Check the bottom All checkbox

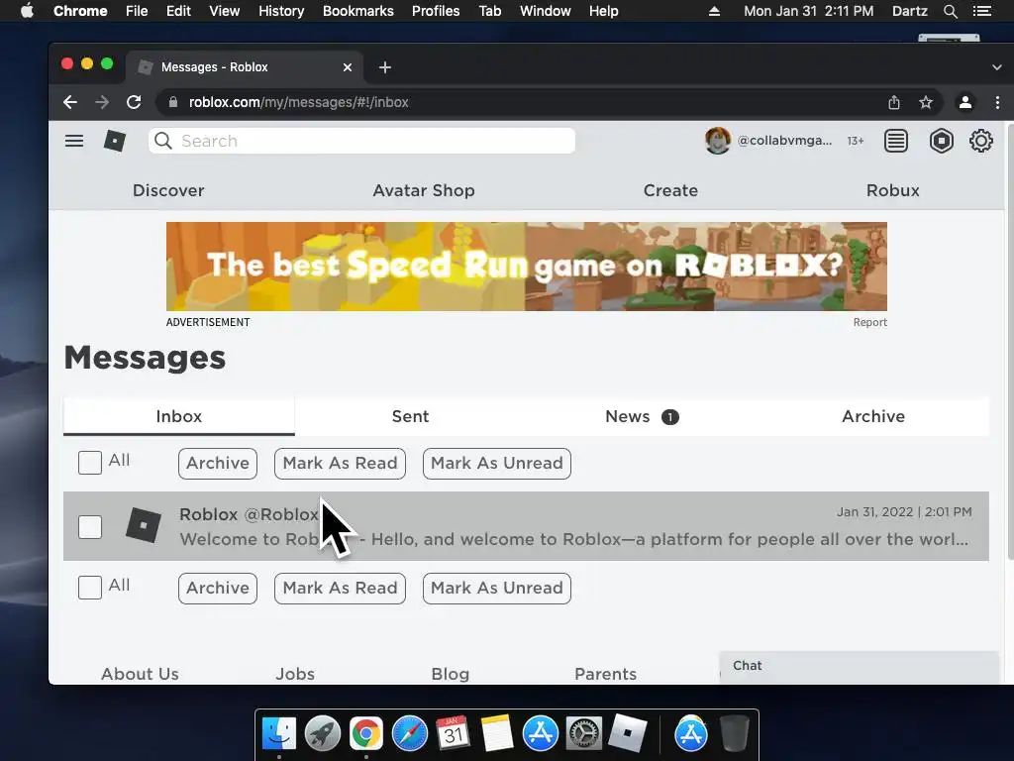pos(90,588)
